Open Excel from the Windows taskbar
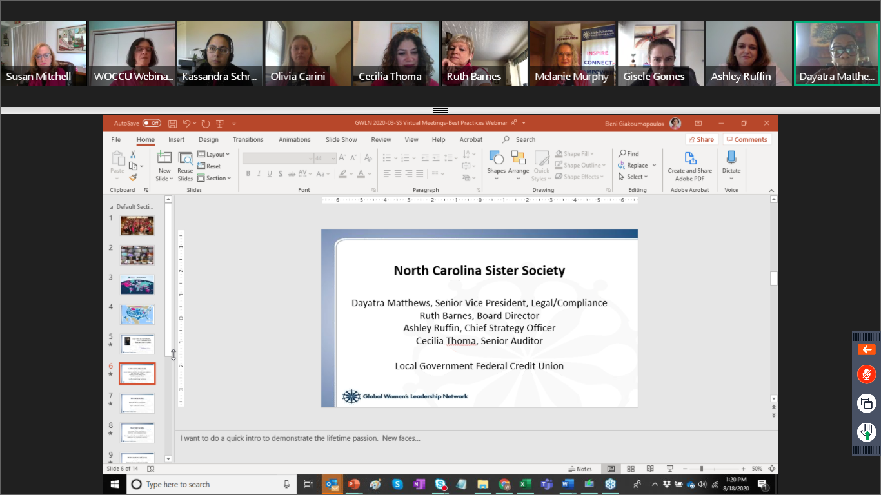 (x=525, y=484)
